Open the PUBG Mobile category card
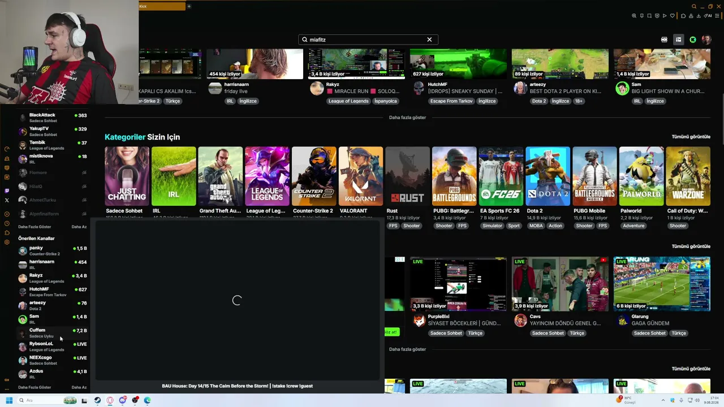 [x=594, y=176]
